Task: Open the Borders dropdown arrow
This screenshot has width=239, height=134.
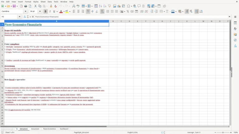Action: tap(164, 11)
